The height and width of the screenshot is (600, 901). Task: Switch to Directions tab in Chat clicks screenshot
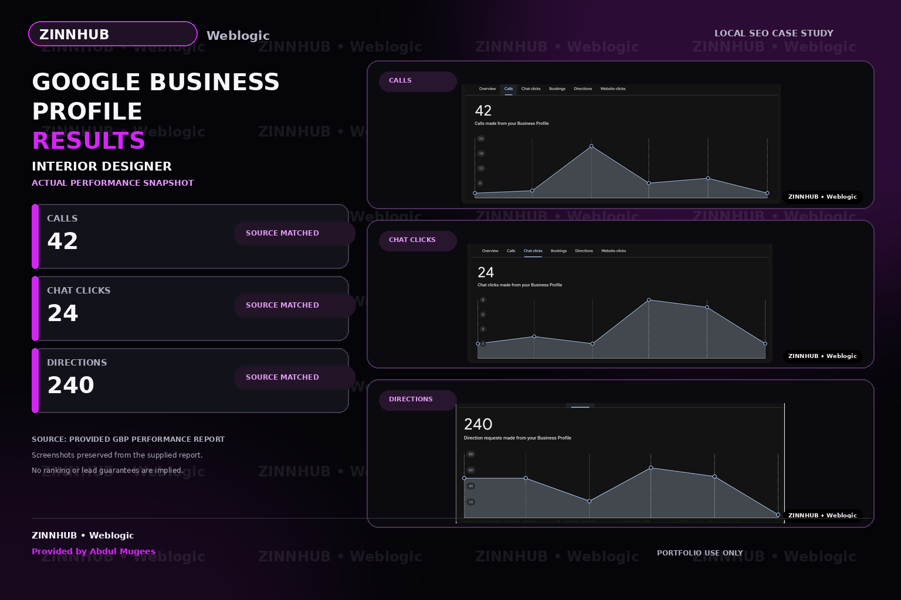[584, 251]
